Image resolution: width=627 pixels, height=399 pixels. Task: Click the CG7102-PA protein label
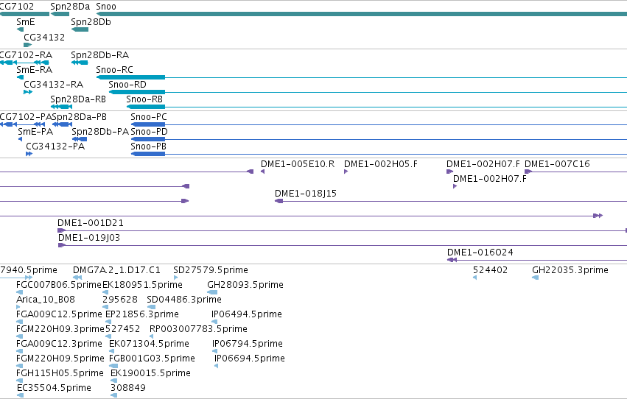pyautogui.click(x=26, y=117)
